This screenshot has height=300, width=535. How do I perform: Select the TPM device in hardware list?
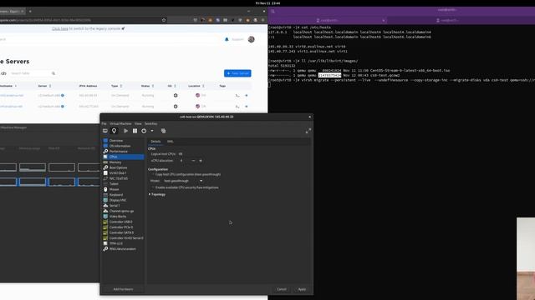[x=123, y=243]
